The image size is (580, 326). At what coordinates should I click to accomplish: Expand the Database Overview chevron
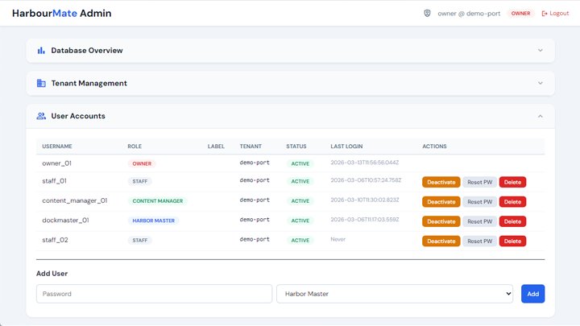(x=541, y=50)
